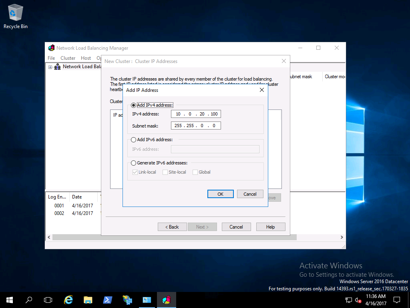Launch Internet Explorer from the taskbar
The image size is (410, 308).
[68, 300]
